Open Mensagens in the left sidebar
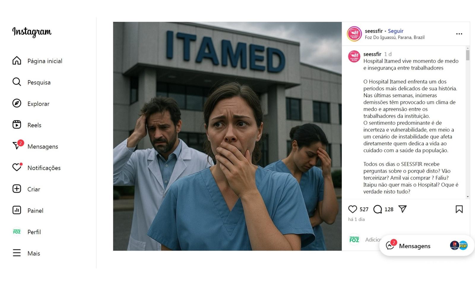Screen dimensions: 475x282 [x=35, y=146]
